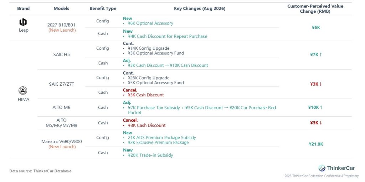
Task: Select the SAIC H5 model cell
Action: pyautogui.click(x=61, y=55)
